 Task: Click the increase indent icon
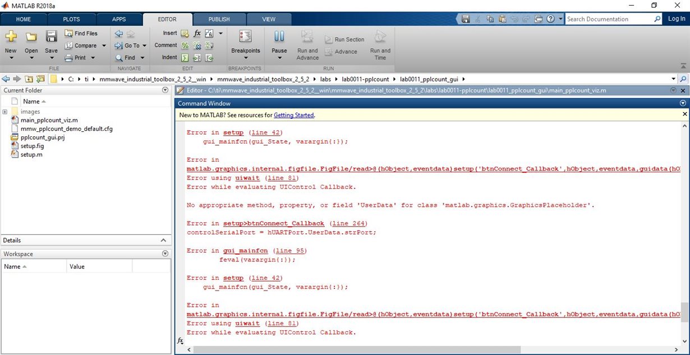point(197,58)
